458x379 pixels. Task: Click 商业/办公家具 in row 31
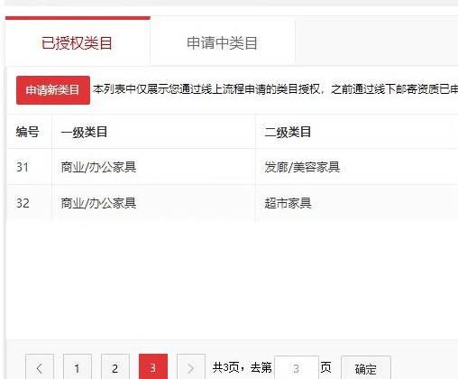tap(98, 167)
